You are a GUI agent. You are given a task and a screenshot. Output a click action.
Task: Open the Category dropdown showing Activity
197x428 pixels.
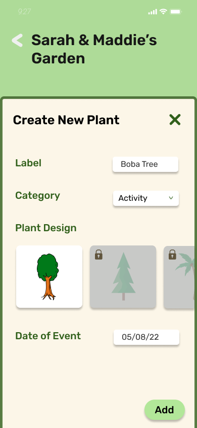coord(146,198)
